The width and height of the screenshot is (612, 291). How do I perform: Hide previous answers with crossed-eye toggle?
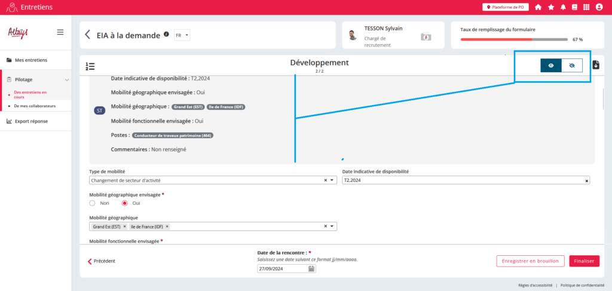tap(572, 66)
